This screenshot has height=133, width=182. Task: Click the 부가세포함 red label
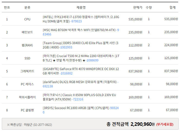coord(165,124)
